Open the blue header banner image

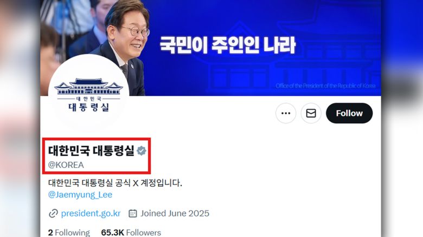point(210,48)
